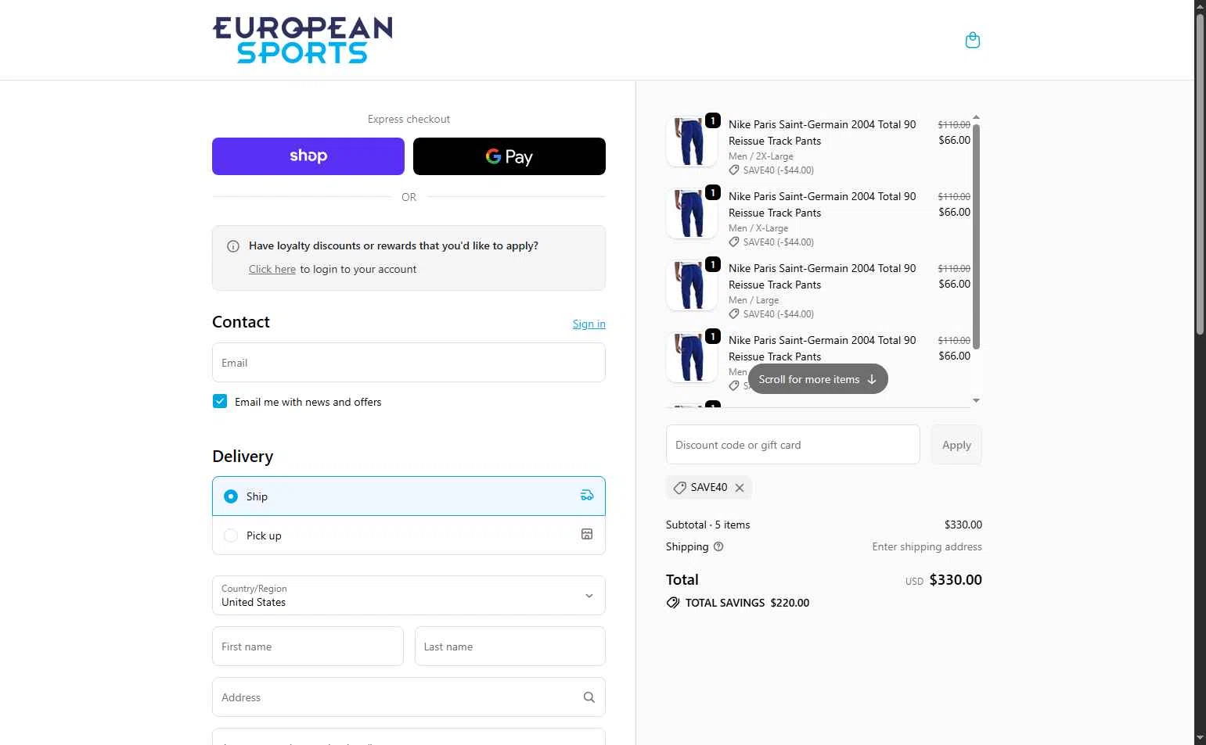Click the Subtotal · 5 items label
This screenshot has width=1206, height=745.
point(707,525)
